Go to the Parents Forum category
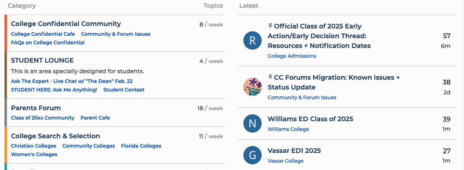This screenshot has height=170, width=464. (x=36, y=108)
